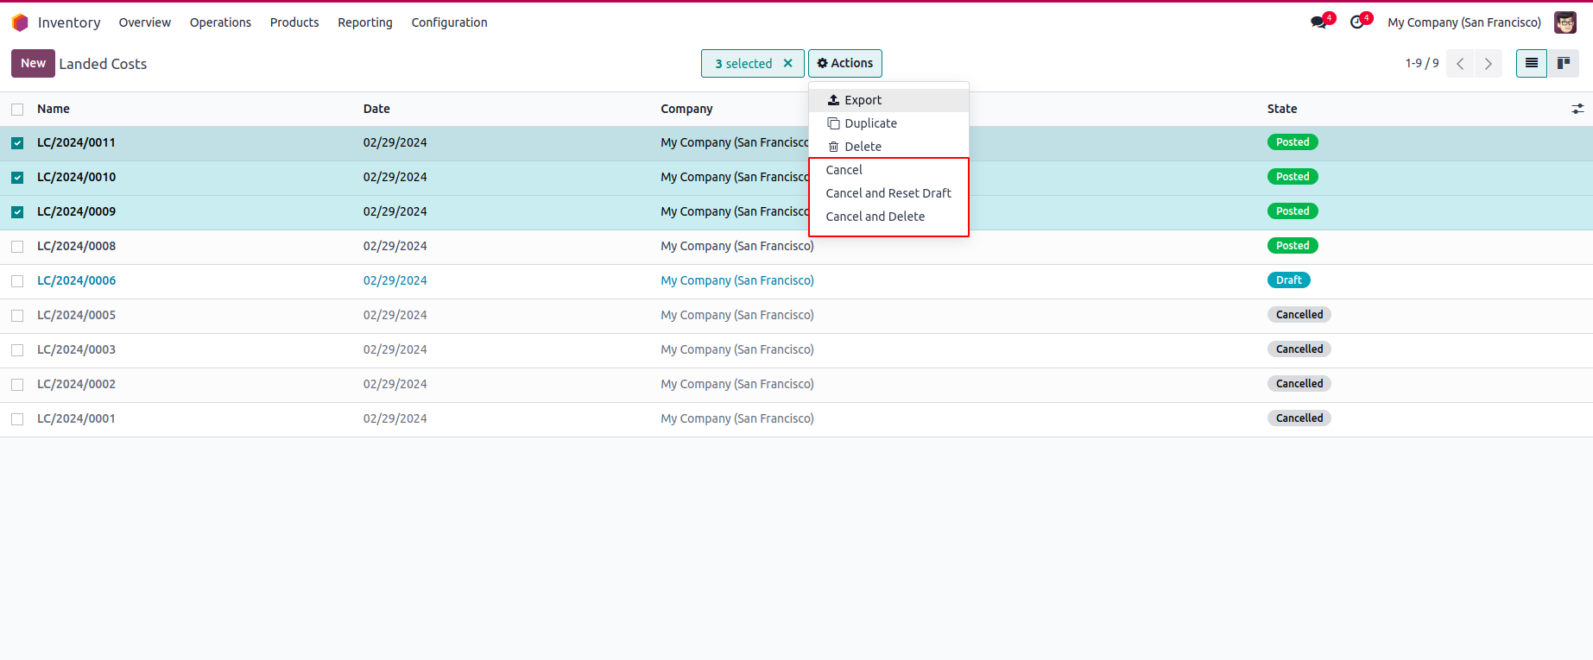This screenshot has width=1593, height=660.
Task: Check the LC/2024/0001 row checkbox
Action: (17, 419)
